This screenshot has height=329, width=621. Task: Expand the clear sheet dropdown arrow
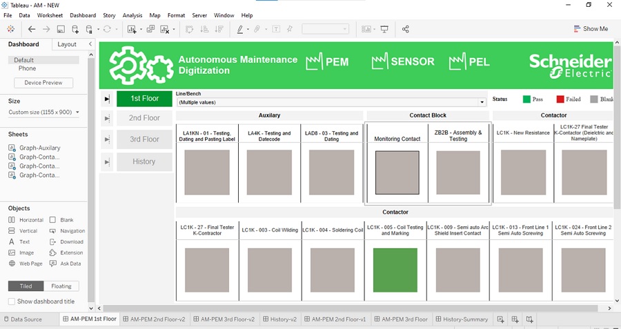174,29
